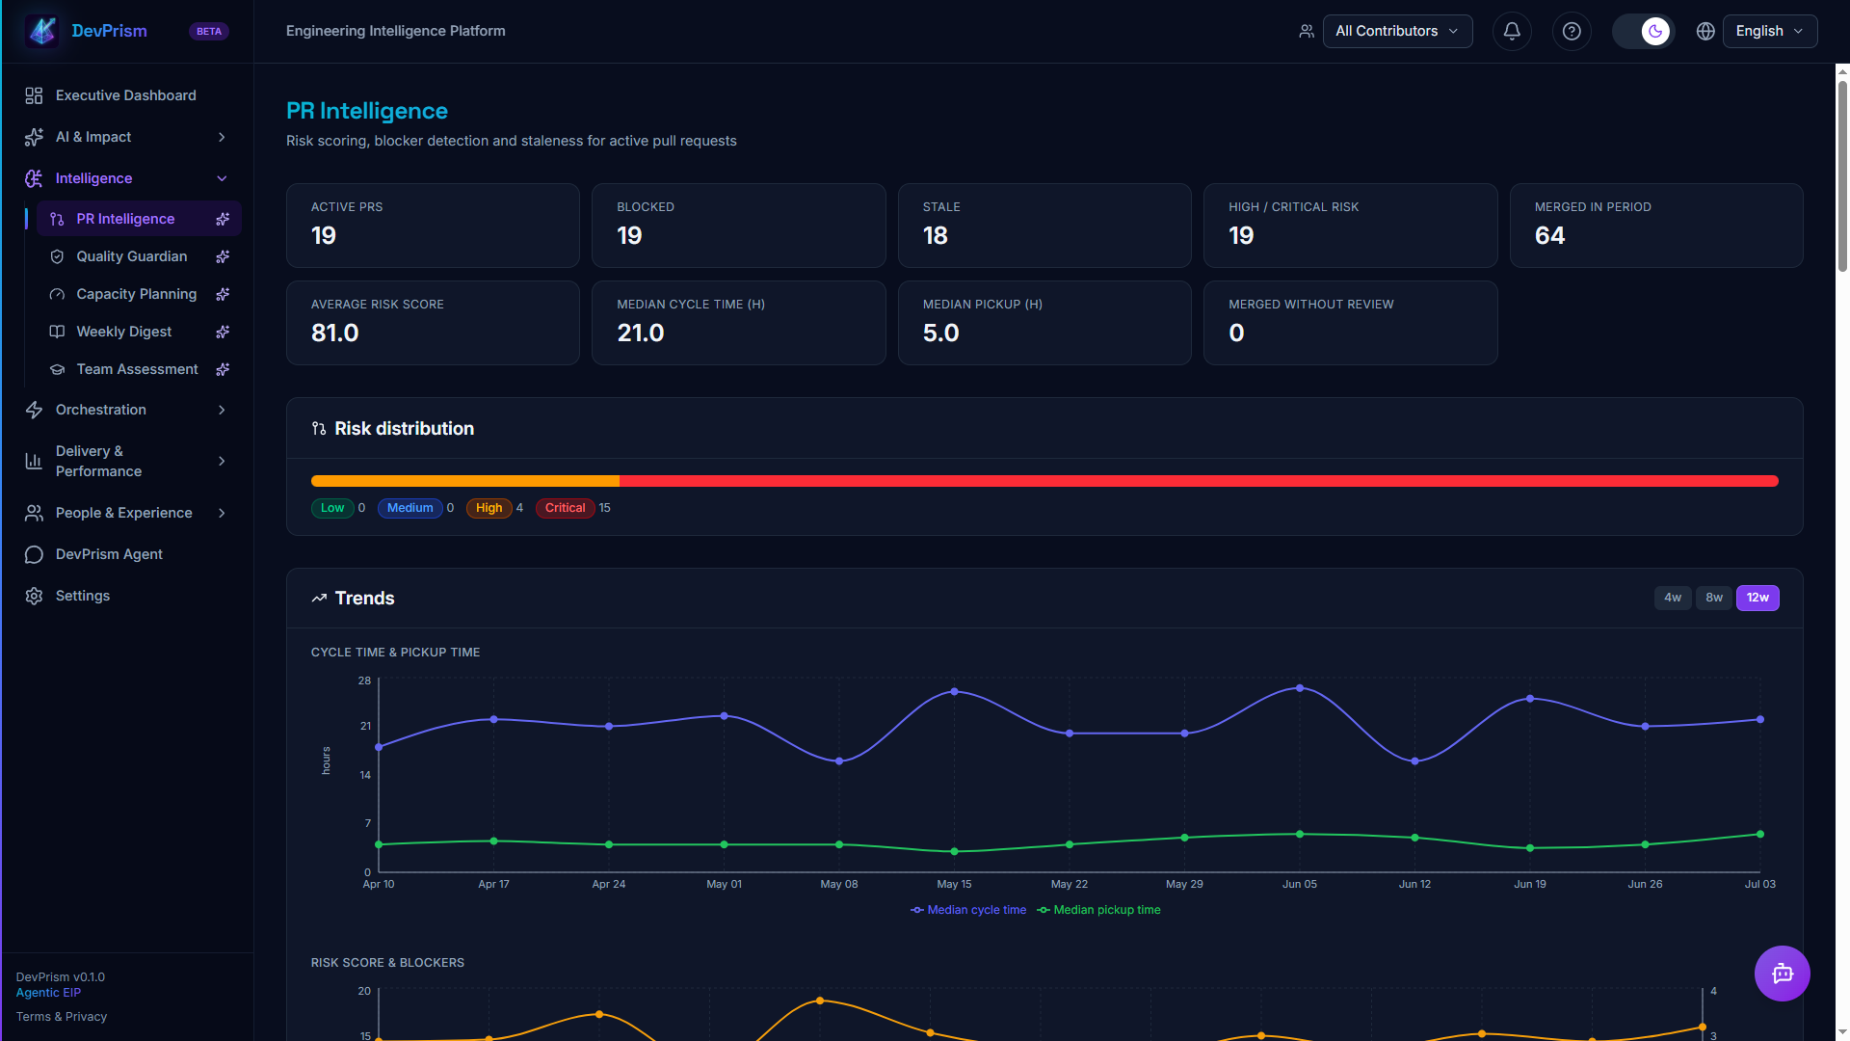The height and width of the screenshot is (1041, 1850).
Task: Click AI sparkle icon beside Quality Guardian
Action: coord(223,256)
